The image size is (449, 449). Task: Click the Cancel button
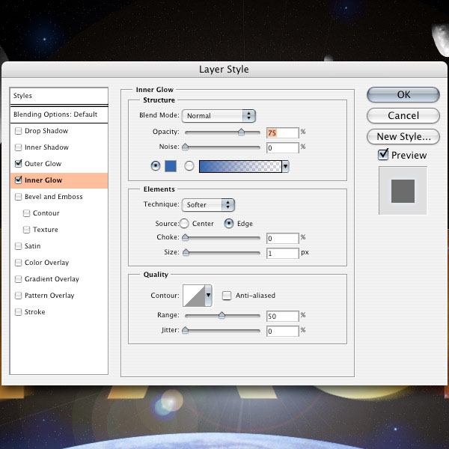(403, 116)
